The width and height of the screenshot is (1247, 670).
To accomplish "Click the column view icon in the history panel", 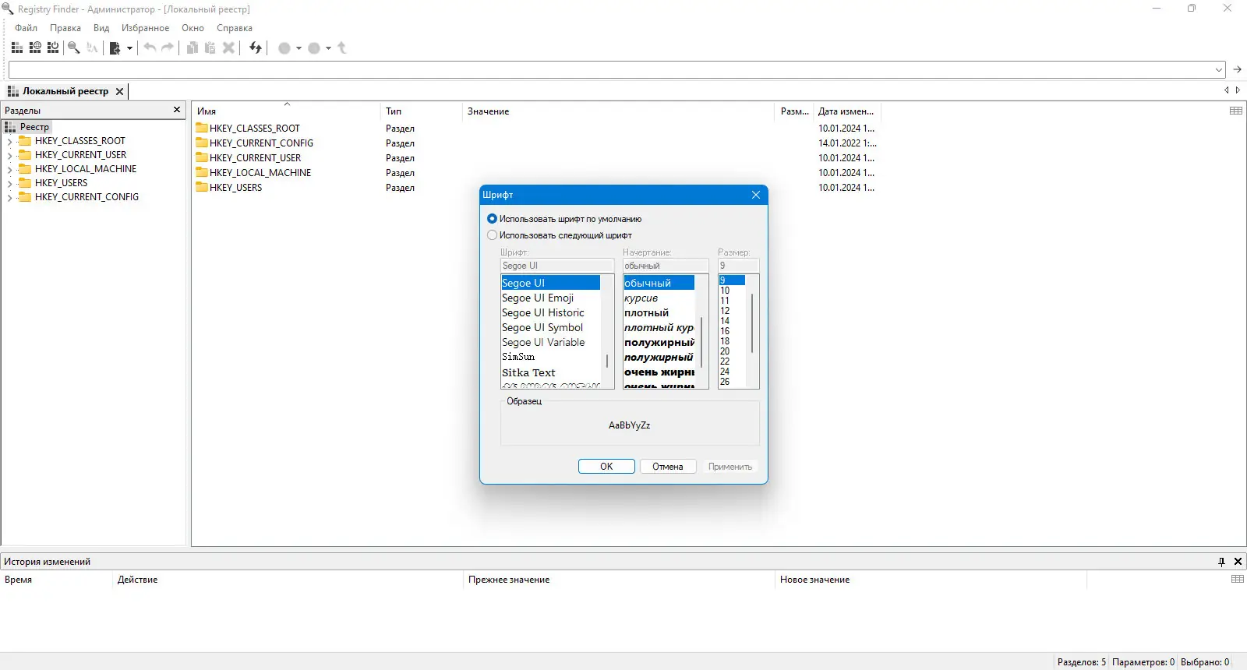I will [x=1238, y=579].
